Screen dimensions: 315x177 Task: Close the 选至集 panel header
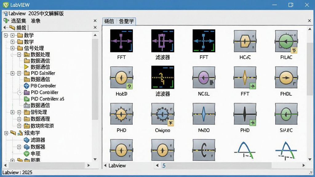click(x=95, y=21)
